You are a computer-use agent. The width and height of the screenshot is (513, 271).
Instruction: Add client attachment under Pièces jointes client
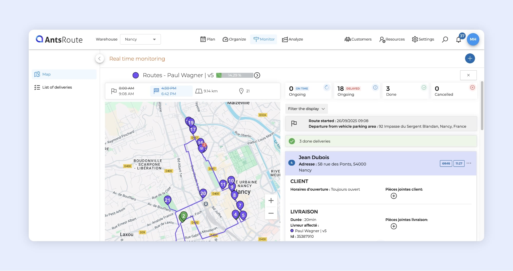[393, 196]
